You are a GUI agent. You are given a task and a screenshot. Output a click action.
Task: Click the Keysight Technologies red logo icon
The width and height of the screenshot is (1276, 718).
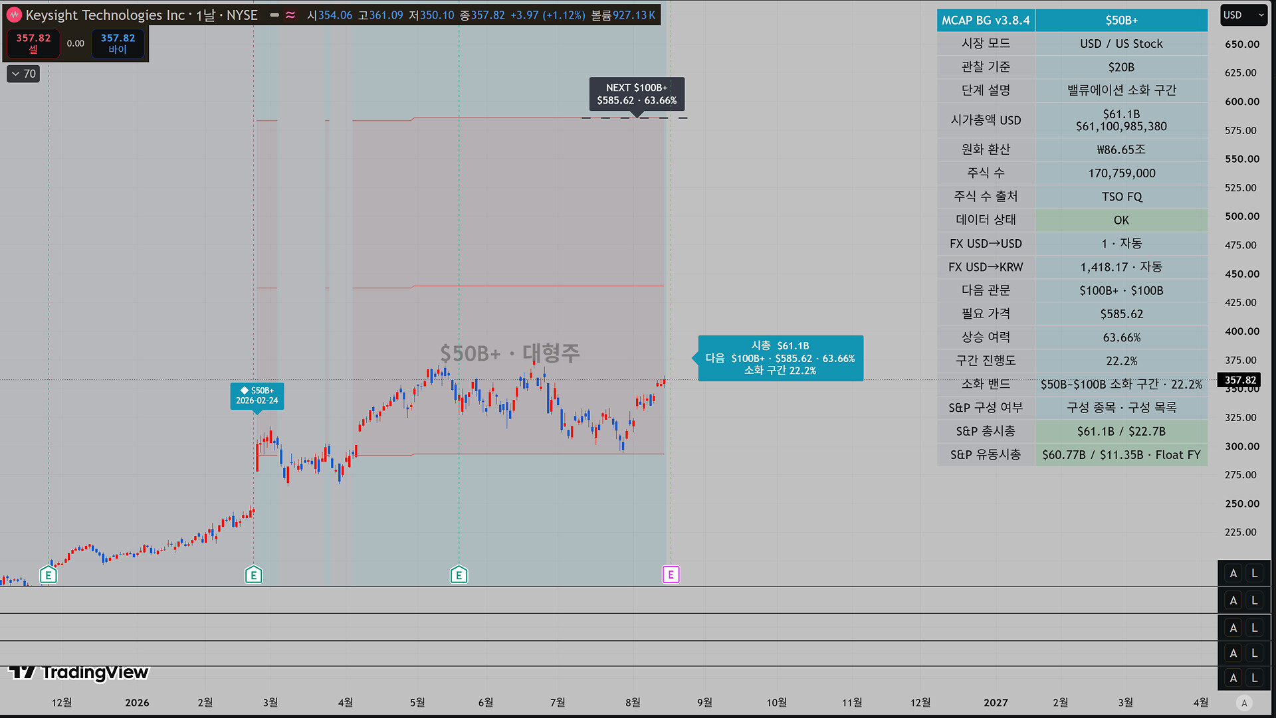point(14,15)
